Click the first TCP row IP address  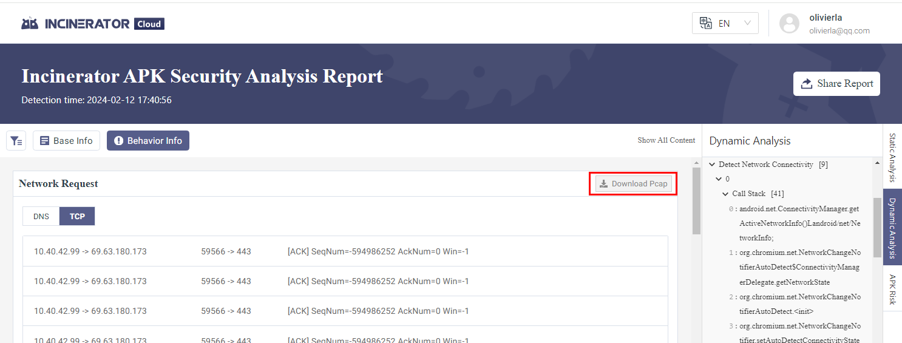pos(90,251)
